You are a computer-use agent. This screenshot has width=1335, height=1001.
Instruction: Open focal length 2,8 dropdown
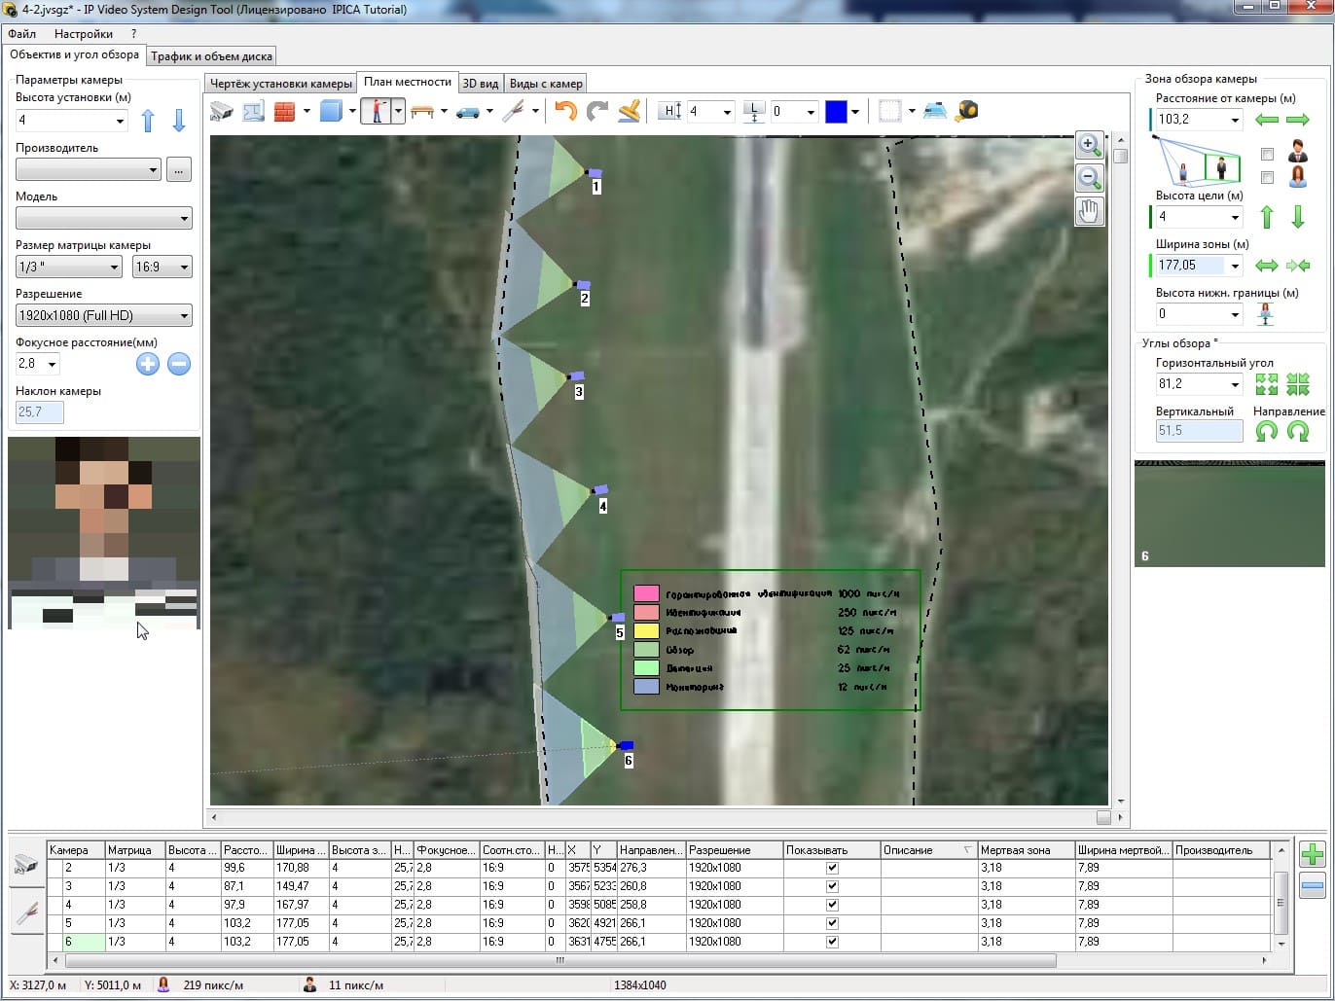pos(52,364)
